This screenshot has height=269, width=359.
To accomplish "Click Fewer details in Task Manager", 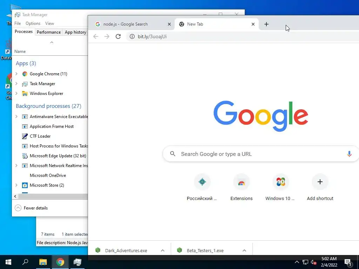I will coord(31,208).
